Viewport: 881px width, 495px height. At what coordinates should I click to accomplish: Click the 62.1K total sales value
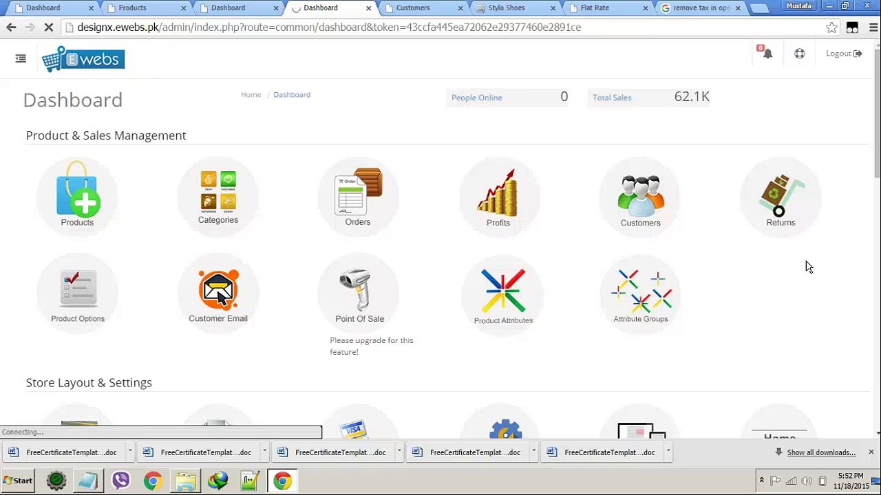[692, 97]
